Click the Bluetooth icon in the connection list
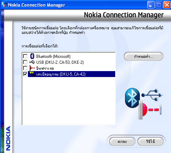The width and height of the screenshot is (171, 153). pos(32,56)
